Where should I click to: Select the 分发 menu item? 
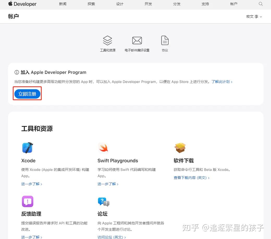(x=176, y=4)
